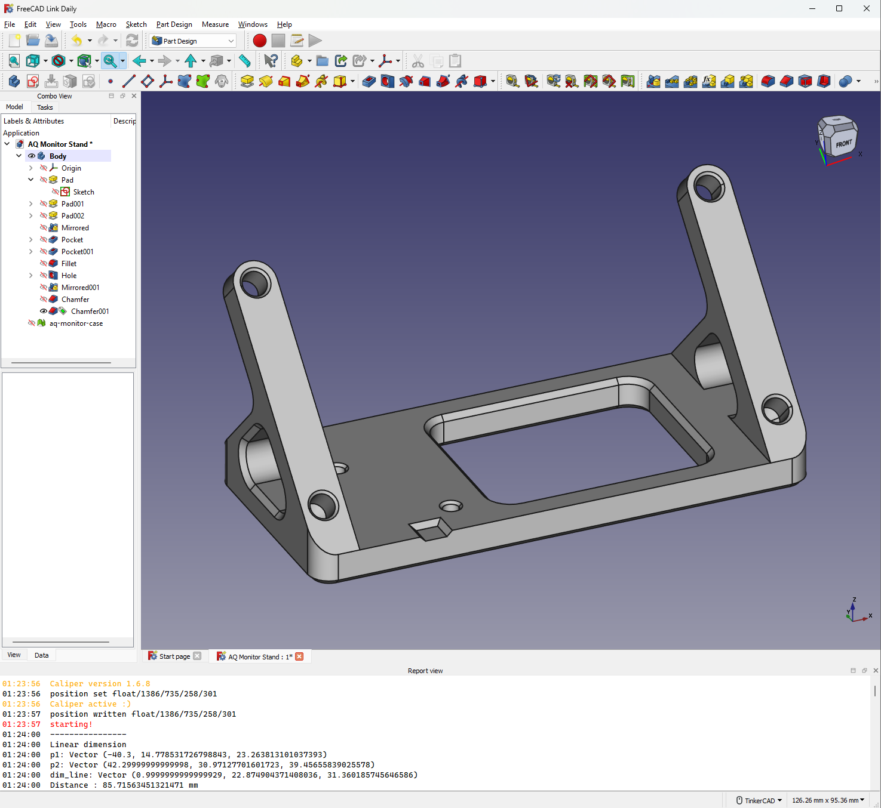
Task: Toggle visibility of Mirrored feature
Action: pyautogui.click(x=43, y=227)
